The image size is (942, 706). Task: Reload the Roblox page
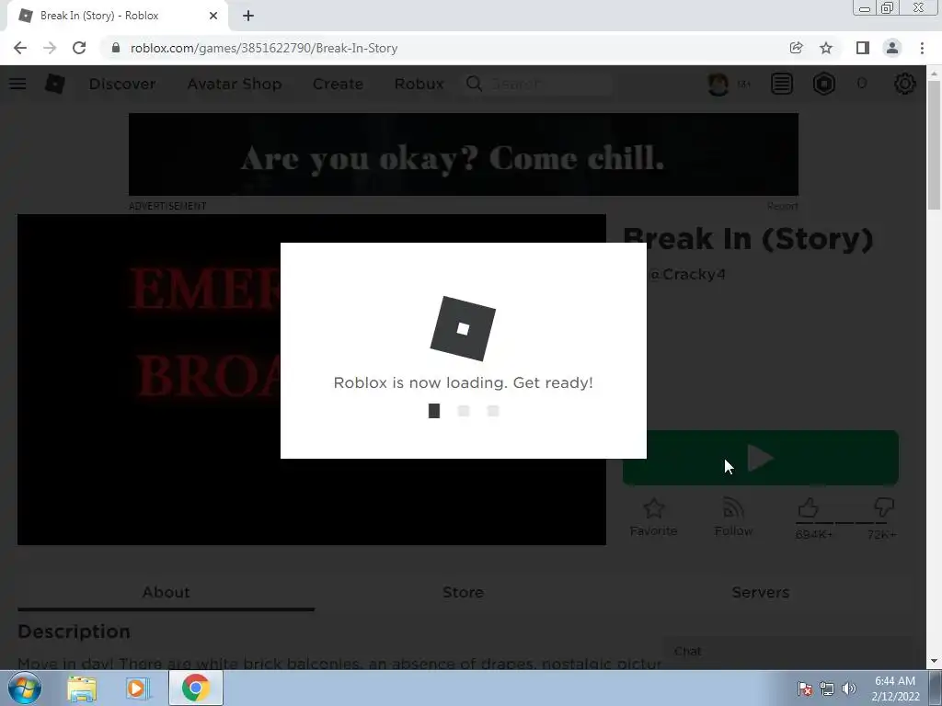tap(79, 48)
